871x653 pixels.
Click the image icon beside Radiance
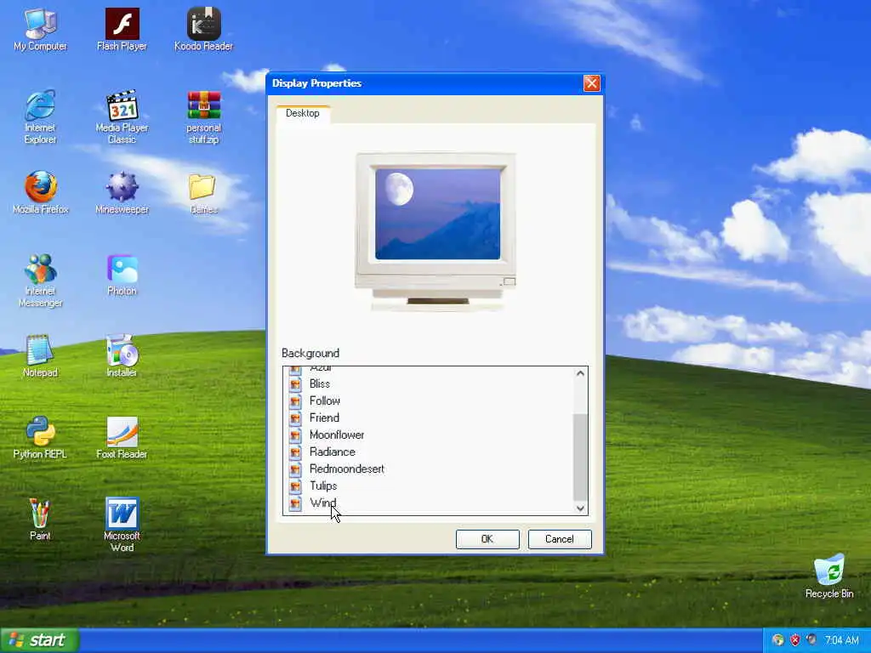click(x=295, y=452)
